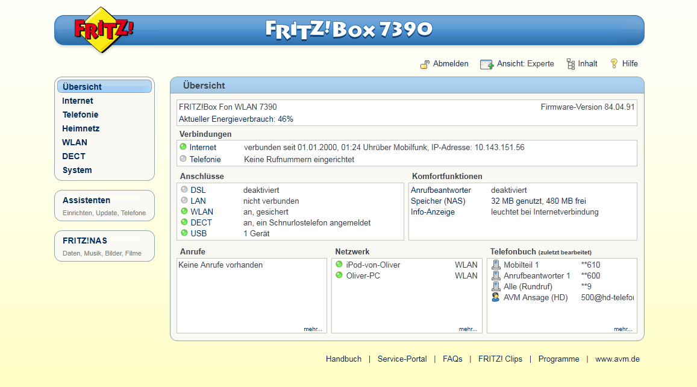Image resolution: width=697 pixels, height=387 pixels.
Task: Click the 32 MB genutzt, 480 MB frei text
Action: 539,201
